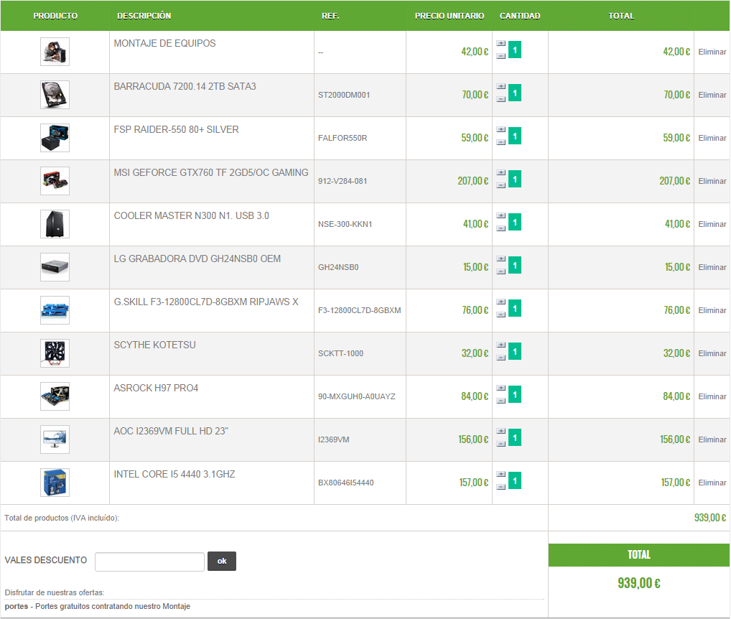
Task: Decrease quantity of MONTAJE DE EQUIPOS with minus icon
Action: tap(500, 56)
